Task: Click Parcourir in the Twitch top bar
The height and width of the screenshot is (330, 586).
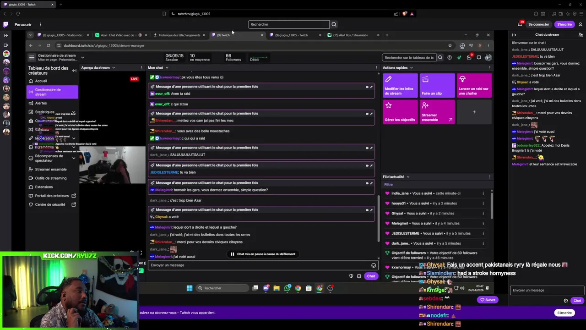Action: [x=23, y=24]
